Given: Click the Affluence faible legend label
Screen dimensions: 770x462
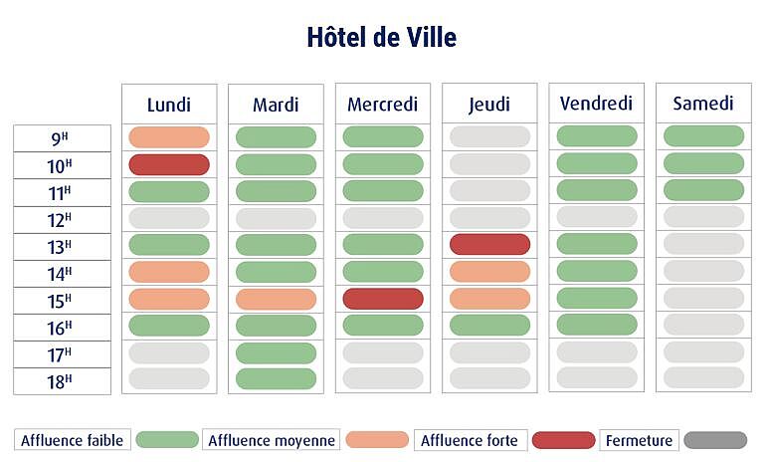Looking at the screenshot, I should click(x=73, y=440).
